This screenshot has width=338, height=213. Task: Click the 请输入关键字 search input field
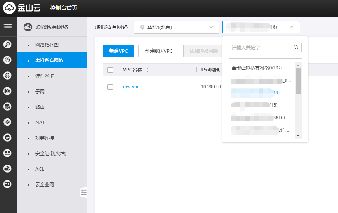click(260, 47)
